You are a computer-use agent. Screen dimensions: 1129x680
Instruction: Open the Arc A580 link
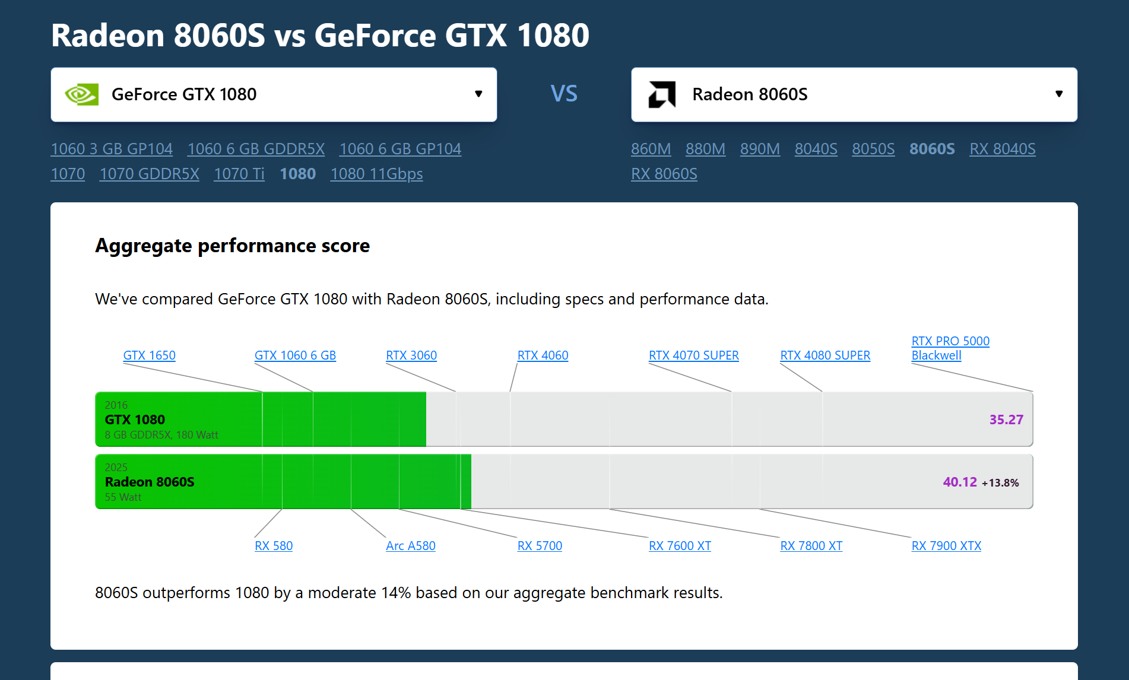[x=411, y=546]
